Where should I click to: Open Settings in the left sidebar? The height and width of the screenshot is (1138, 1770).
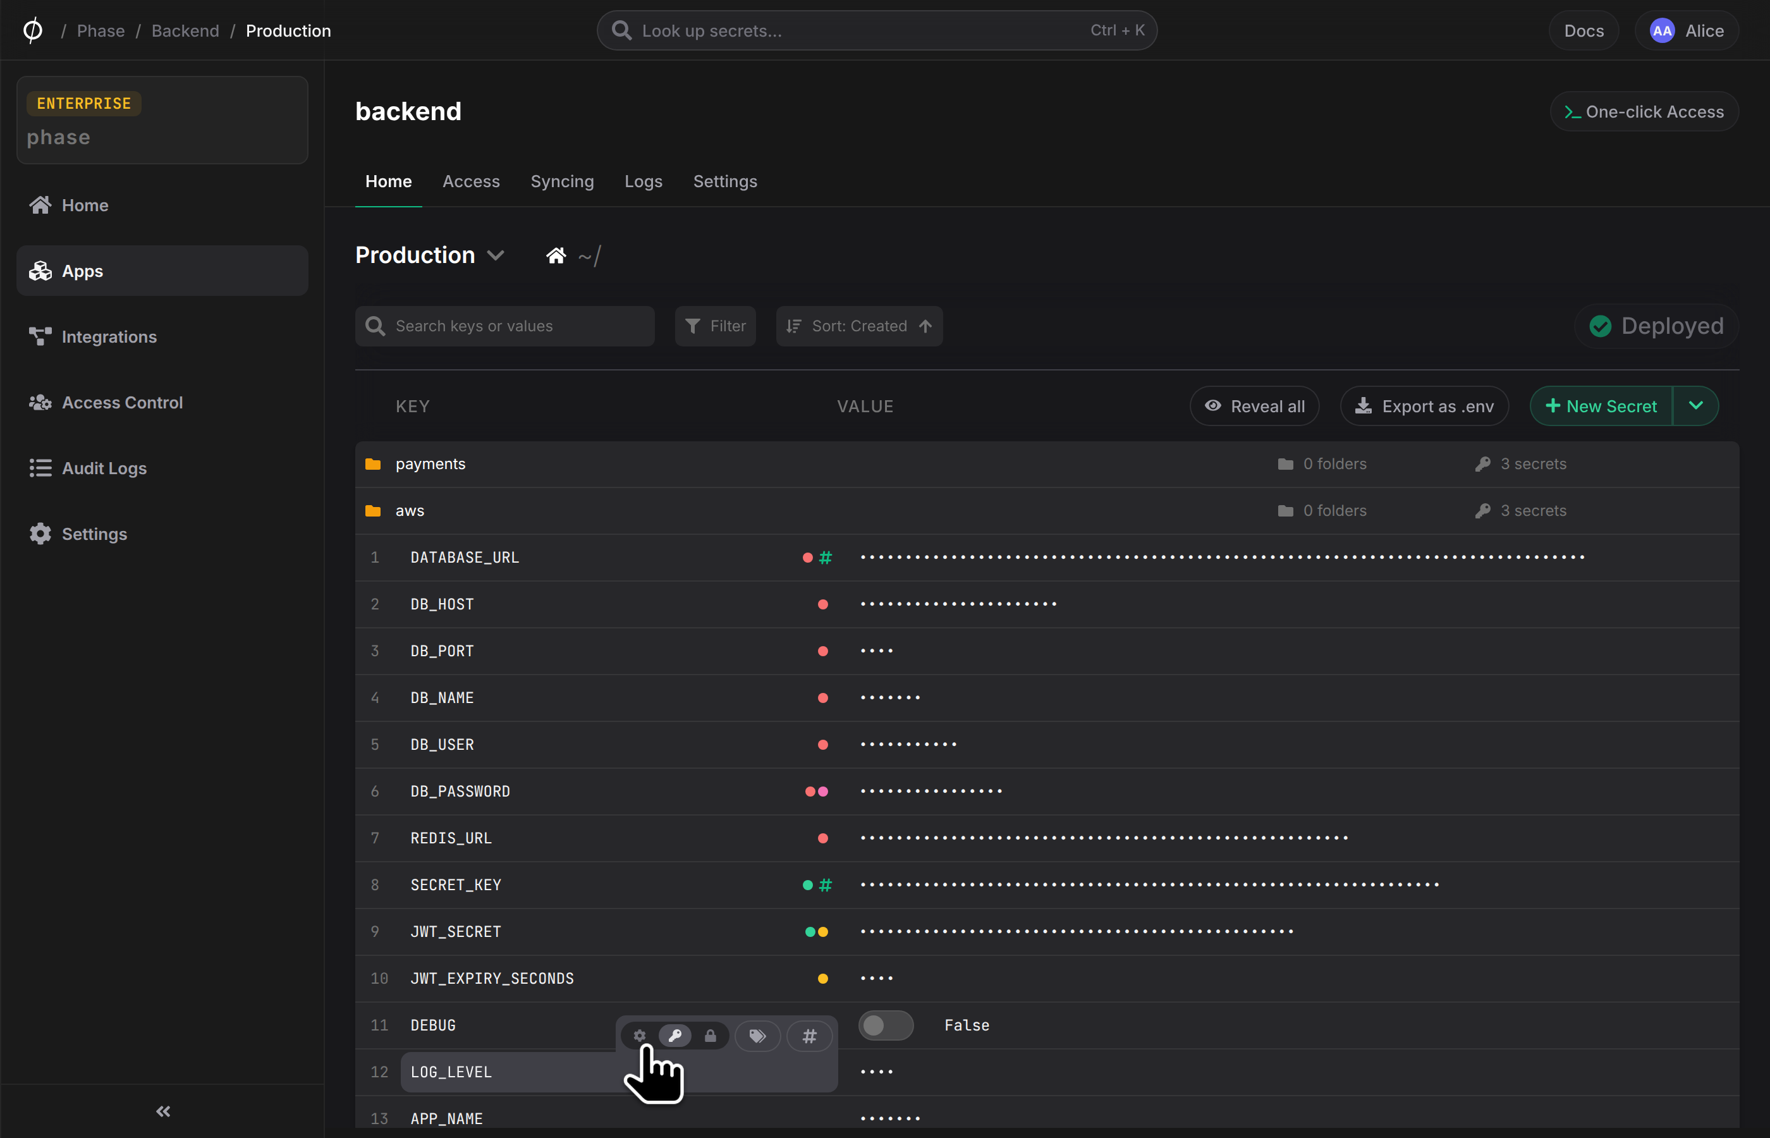tap(162, 534)
